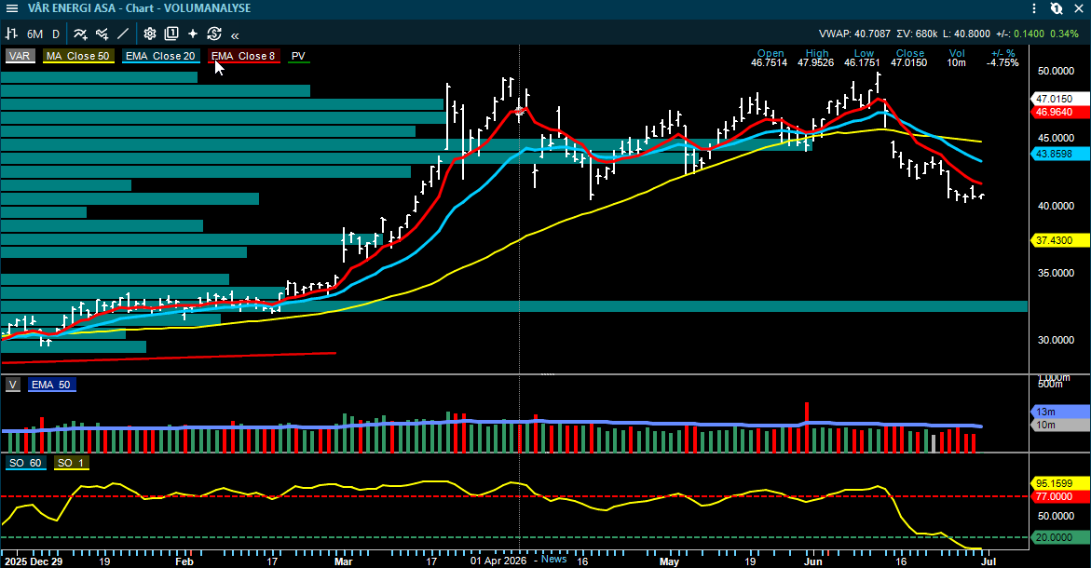Select the V volume indicator label
This screenshot has width=1091, height=568.
point(12,385)
